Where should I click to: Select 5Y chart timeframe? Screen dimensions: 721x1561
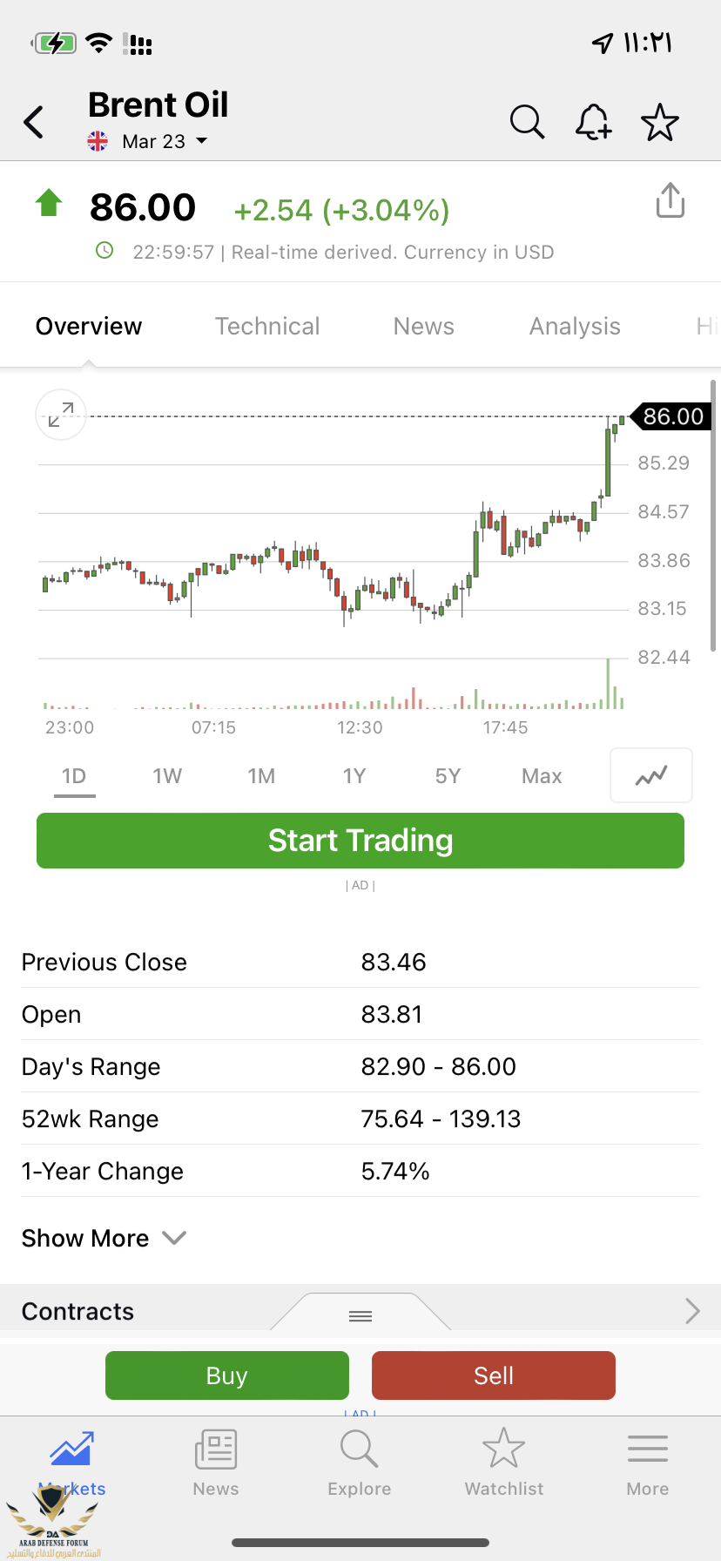pos(448,775)
